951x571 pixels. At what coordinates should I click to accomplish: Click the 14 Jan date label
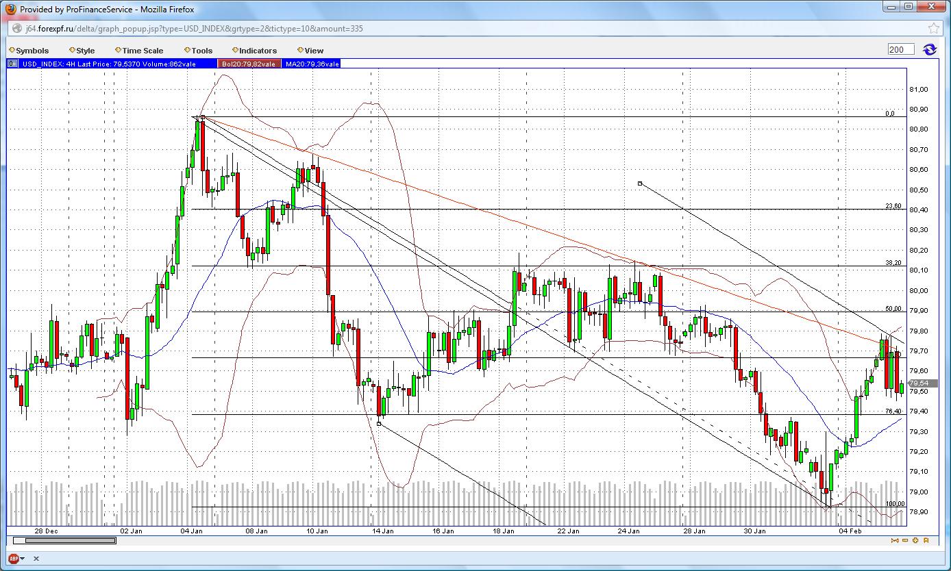pos(382,531)
